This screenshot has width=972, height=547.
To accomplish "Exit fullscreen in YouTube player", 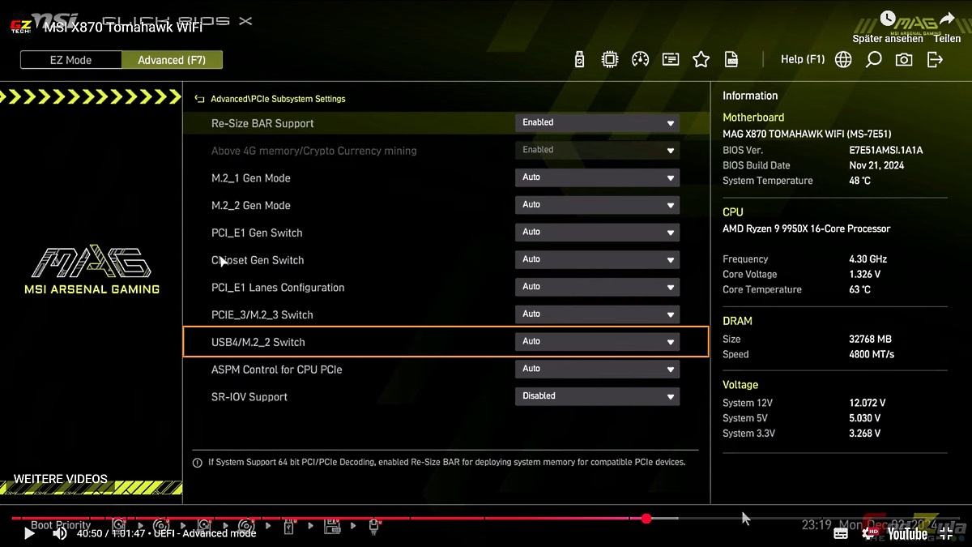I will click(946, 533).
